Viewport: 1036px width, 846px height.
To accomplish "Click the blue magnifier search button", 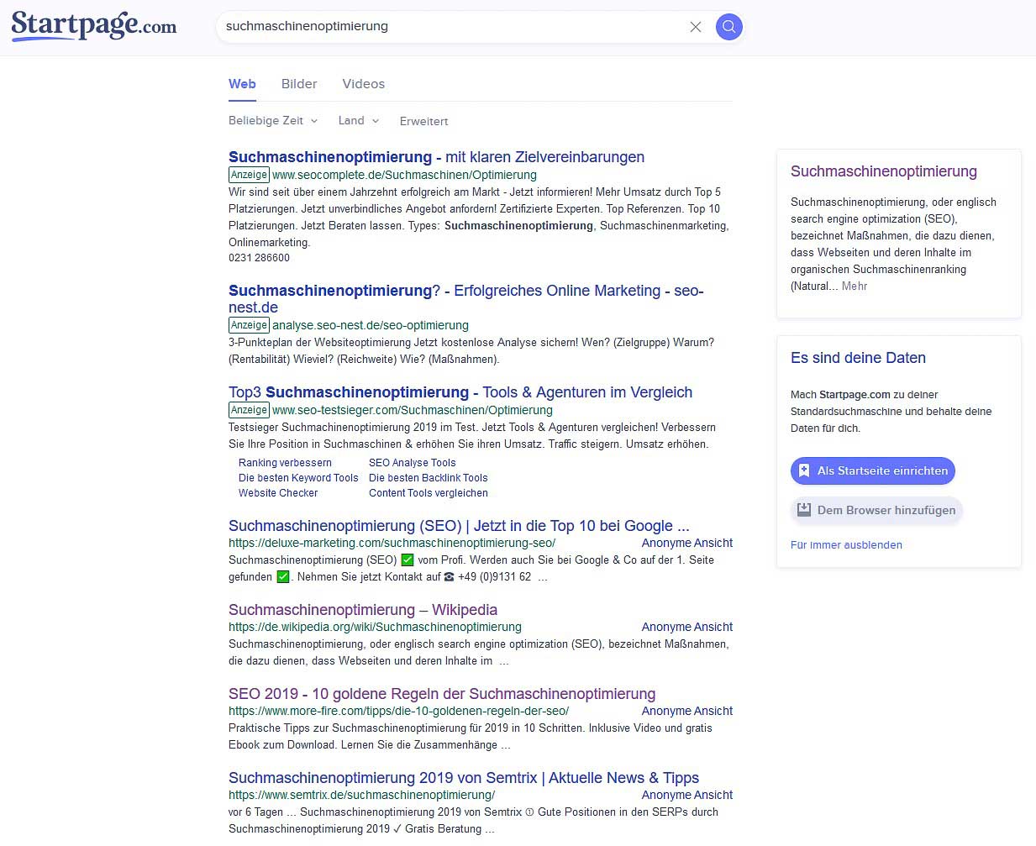I will pyautogui.click(x=729, y=27).
